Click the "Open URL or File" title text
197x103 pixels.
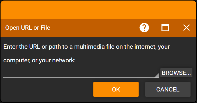pos(28,28)
